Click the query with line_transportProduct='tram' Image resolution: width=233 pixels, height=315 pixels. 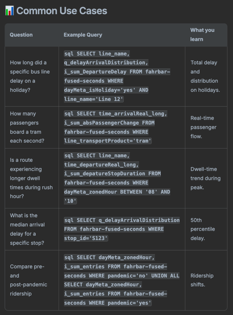coord(115,127)
